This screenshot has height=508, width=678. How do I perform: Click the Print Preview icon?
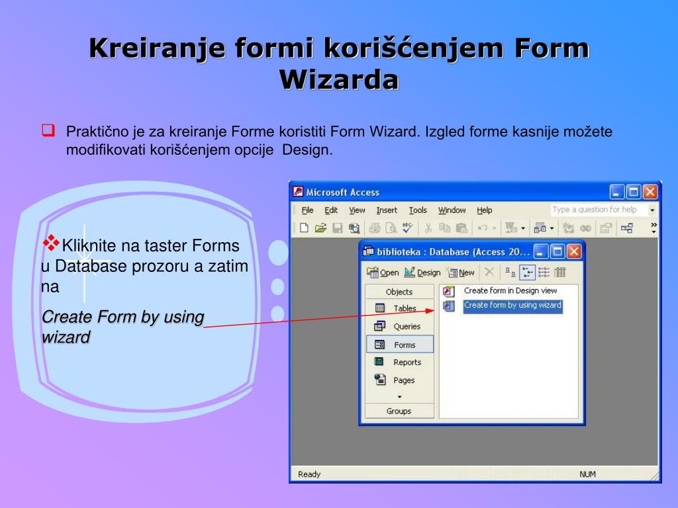tap(391, 228)
